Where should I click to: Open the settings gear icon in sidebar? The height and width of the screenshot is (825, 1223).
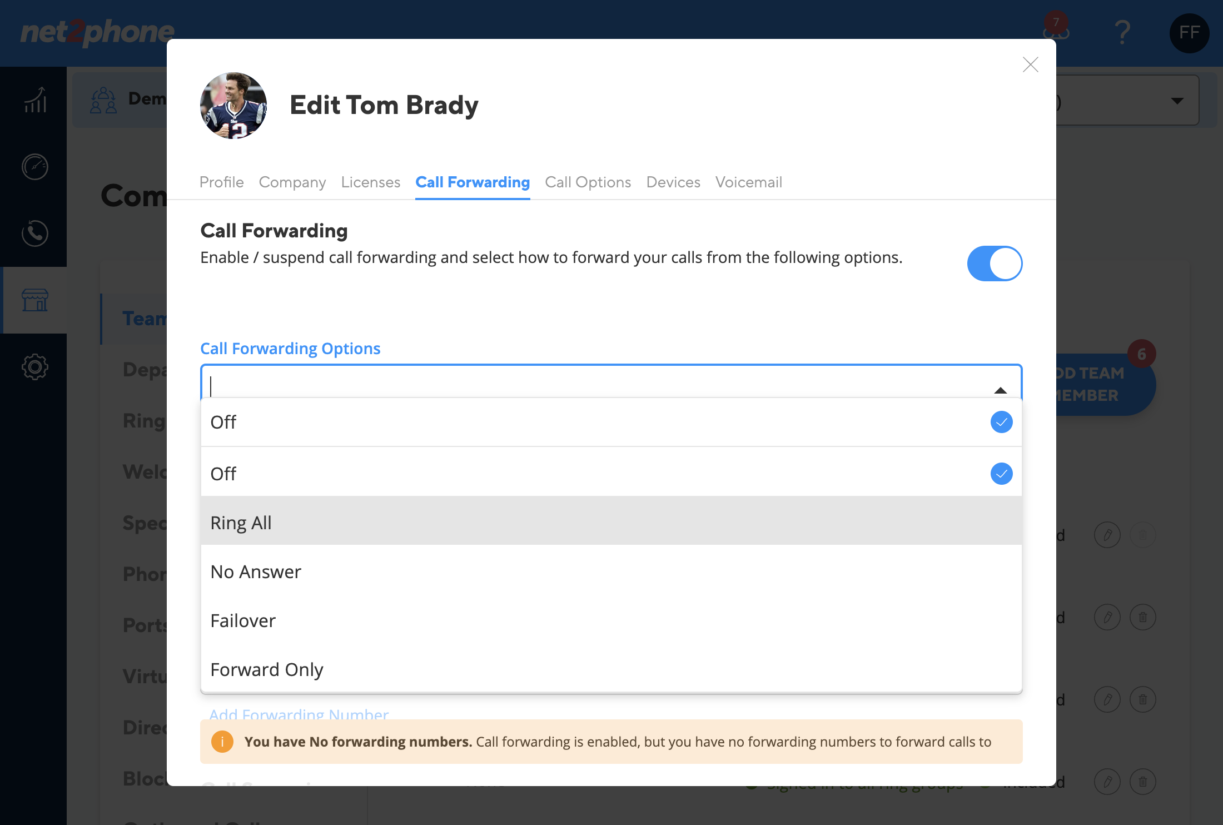35,367
